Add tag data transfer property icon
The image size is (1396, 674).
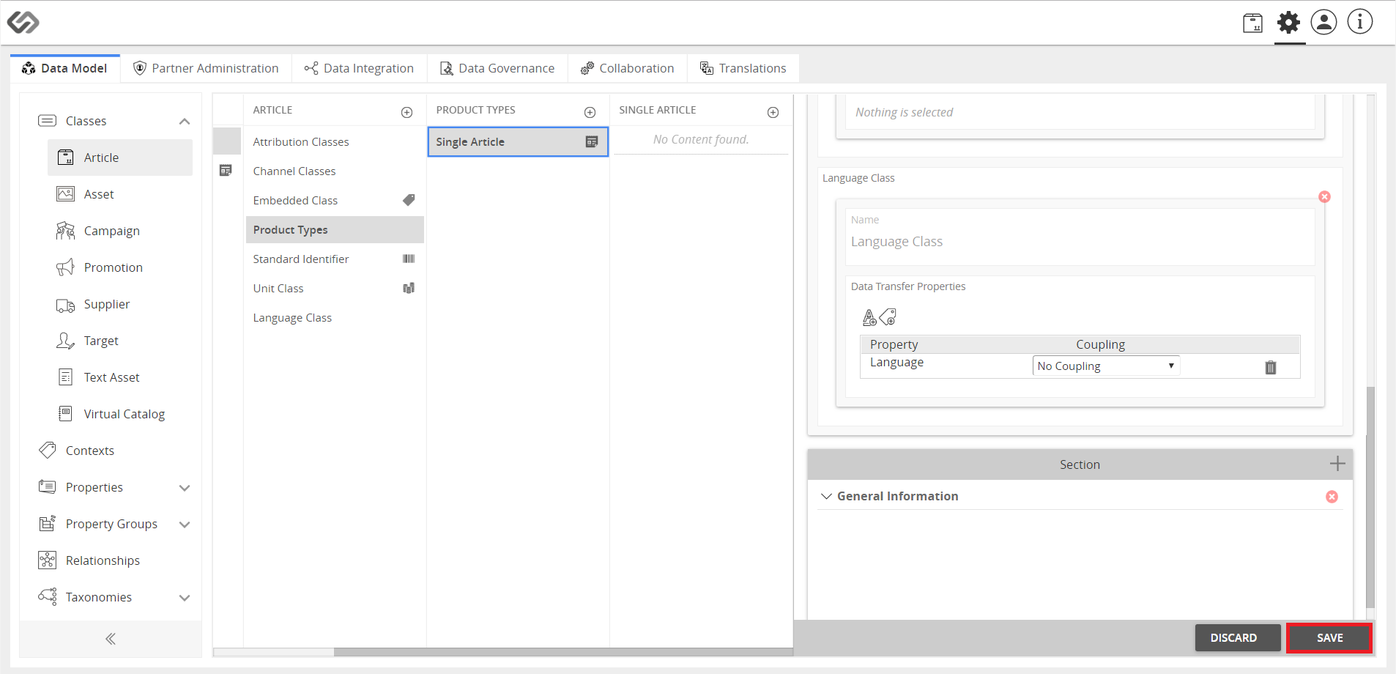(x=888, y=317)
